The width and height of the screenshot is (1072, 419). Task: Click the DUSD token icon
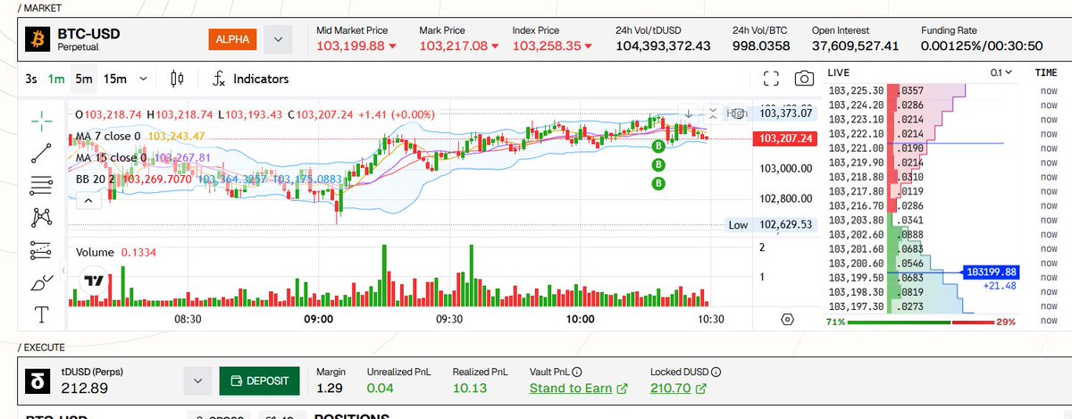pyautogui.click(x=38, y=381)
